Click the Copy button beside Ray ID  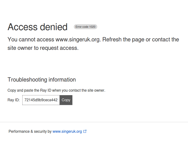click(66, 100)
